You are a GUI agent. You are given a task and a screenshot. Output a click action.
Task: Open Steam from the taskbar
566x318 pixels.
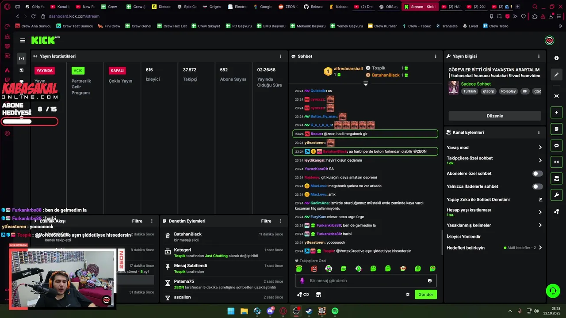[309, 311]
